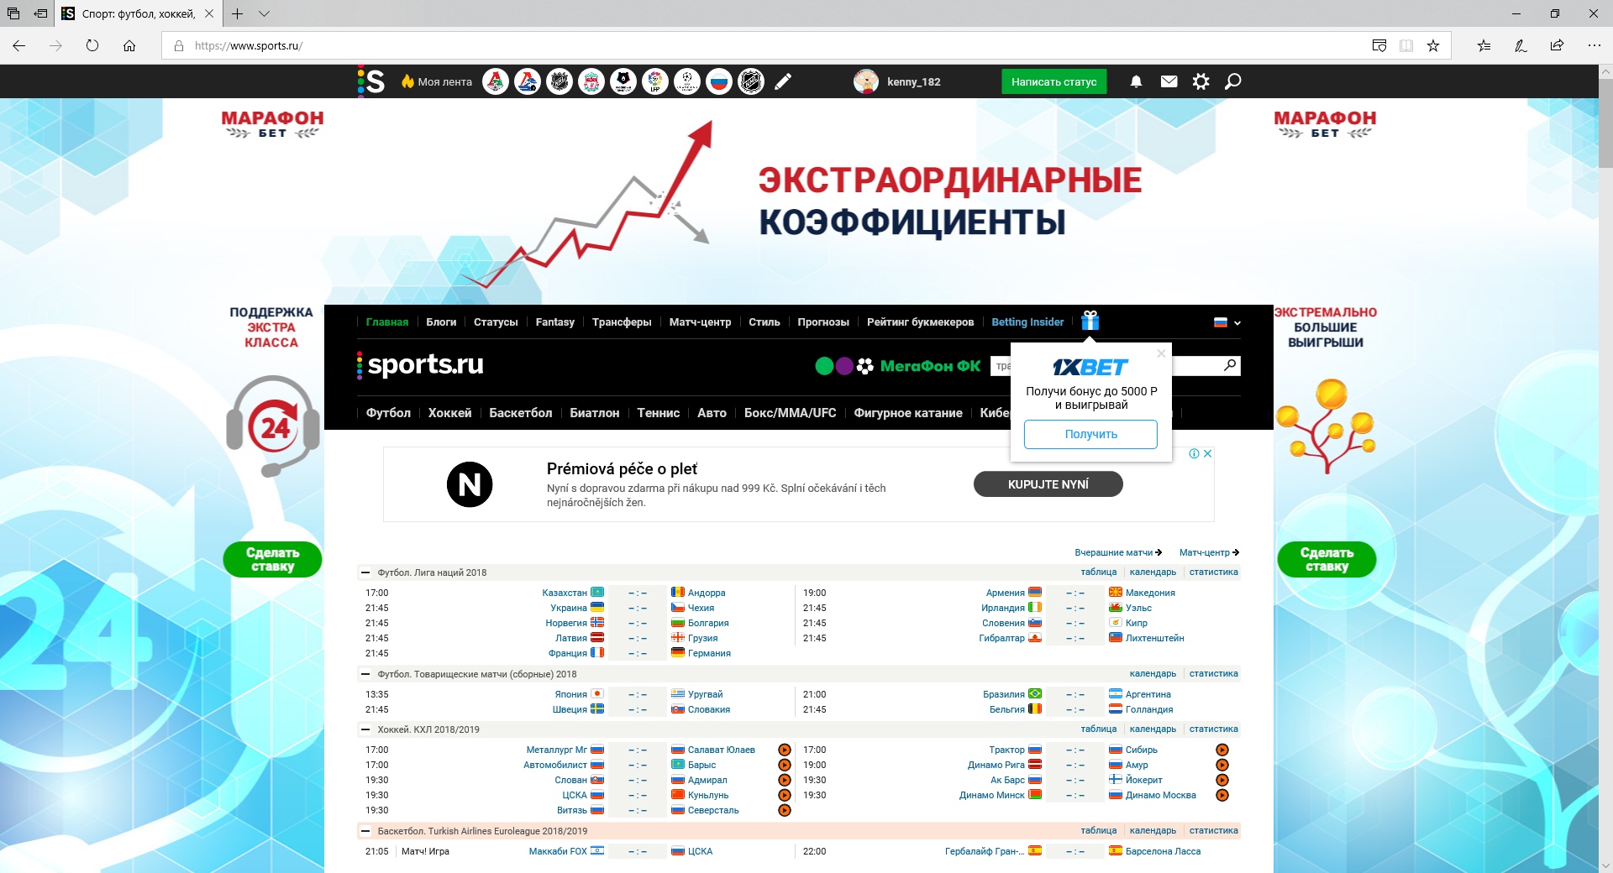Open the notifications bell in the top bar
The image size is (1613, 873).
point(1136,81)
